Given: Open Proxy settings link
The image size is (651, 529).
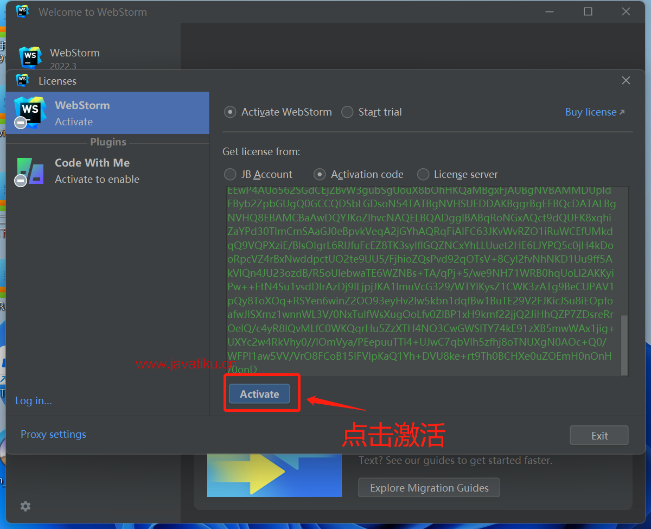Looking at the screenshot, I should [53, 435].
